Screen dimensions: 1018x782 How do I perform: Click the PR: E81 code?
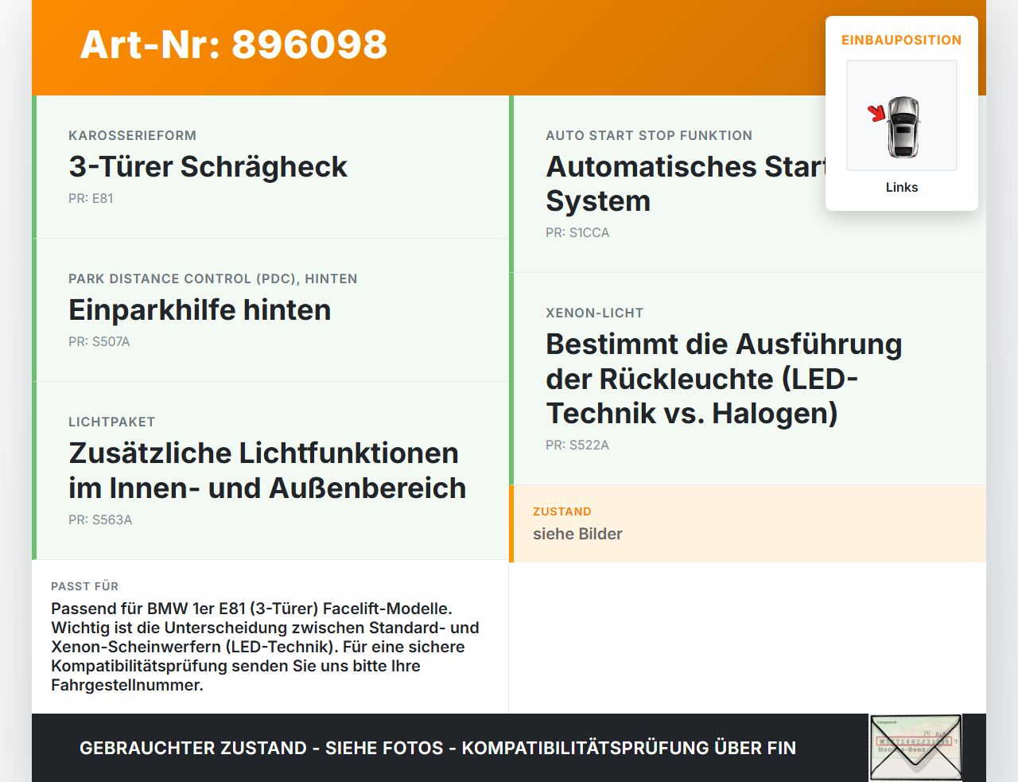(91, 198)
